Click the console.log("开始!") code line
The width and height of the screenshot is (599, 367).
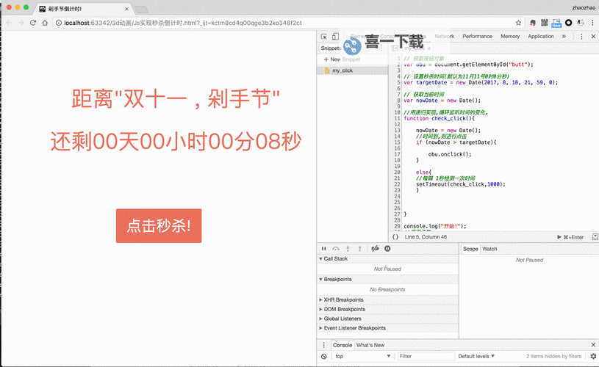click(435, 226)
